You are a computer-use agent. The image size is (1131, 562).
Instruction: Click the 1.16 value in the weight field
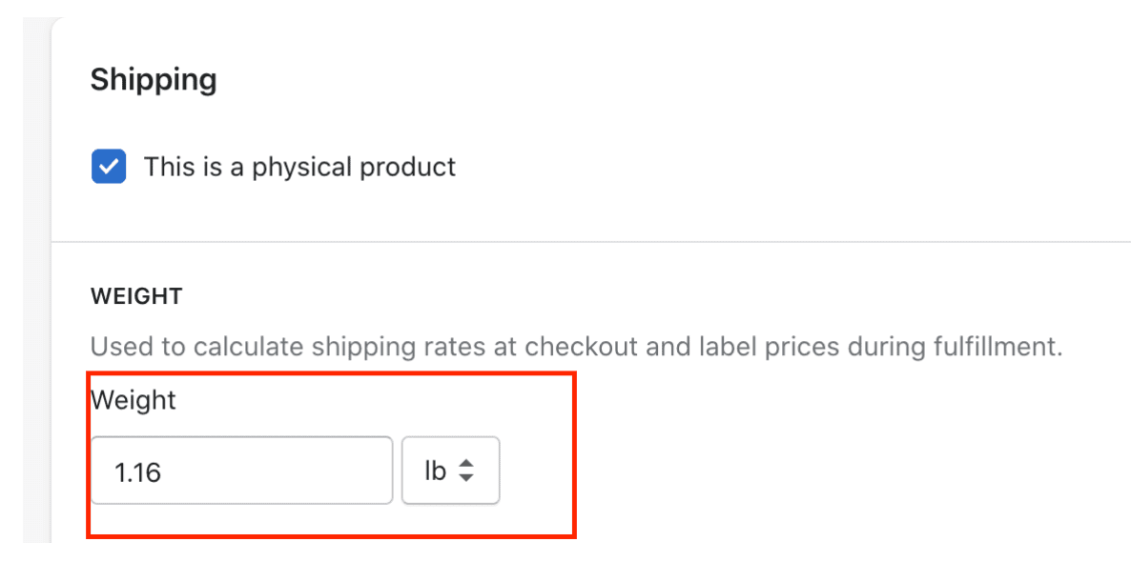coord(137,472)
